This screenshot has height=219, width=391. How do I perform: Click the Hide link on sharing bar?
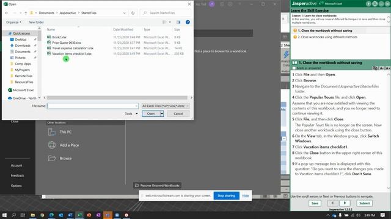(246, 196)
